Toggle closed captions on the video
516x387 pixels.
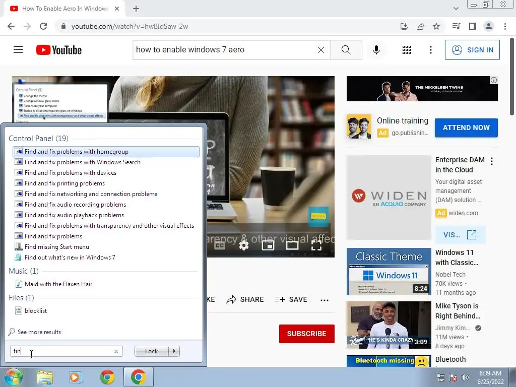click(x=220, y=245)
